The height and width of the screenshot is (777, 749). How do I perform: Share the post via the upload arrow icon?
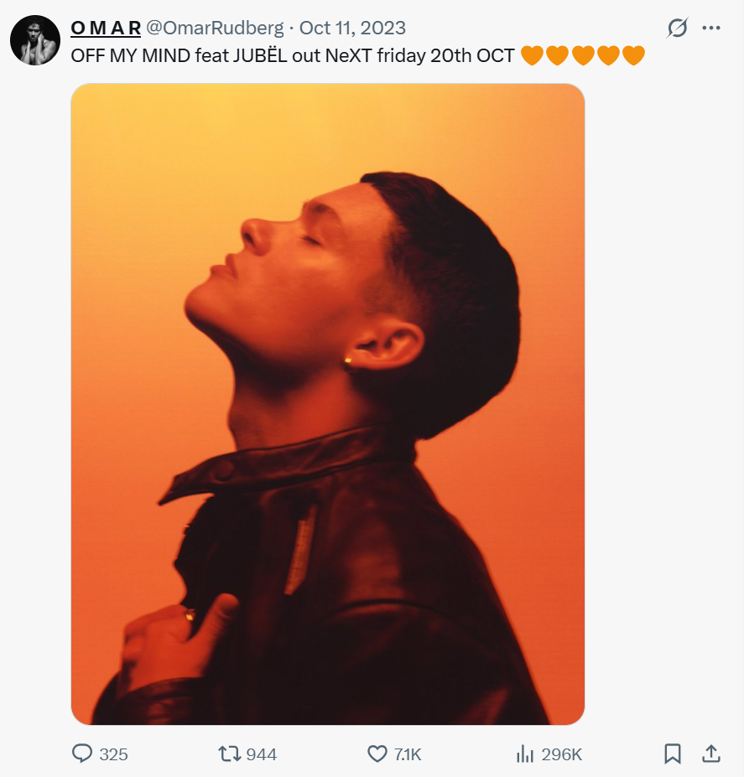pos(711,754)
